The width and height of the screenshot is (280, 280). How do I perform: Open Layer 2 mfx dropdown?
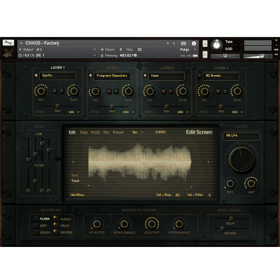pyautogui.click(x=129, y=112)
